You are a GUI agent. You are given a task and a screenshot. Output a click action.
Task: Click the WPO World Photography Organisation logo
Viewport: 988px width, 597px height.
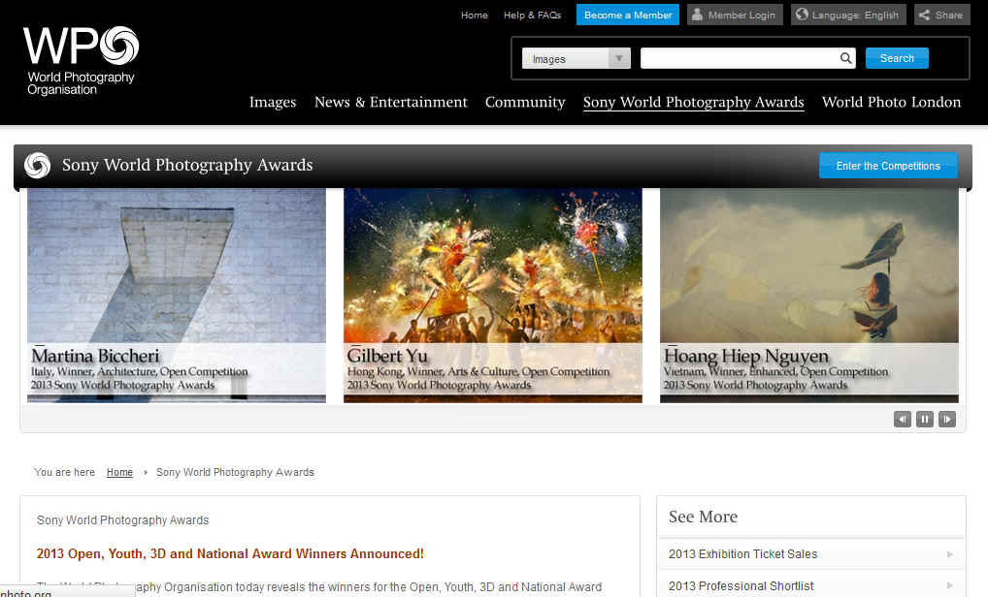coord(81,60)
